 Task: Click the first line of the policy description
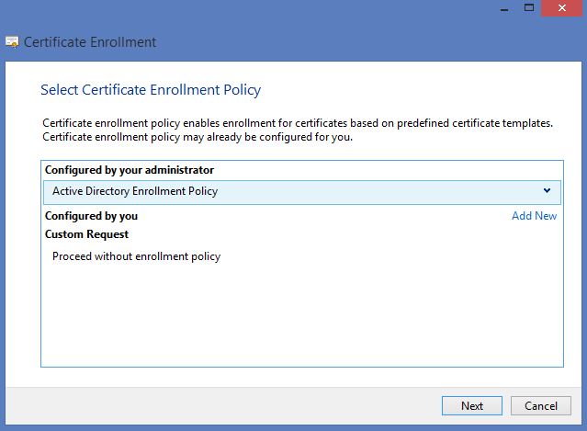pyautogui.click(x=298, y=123)
